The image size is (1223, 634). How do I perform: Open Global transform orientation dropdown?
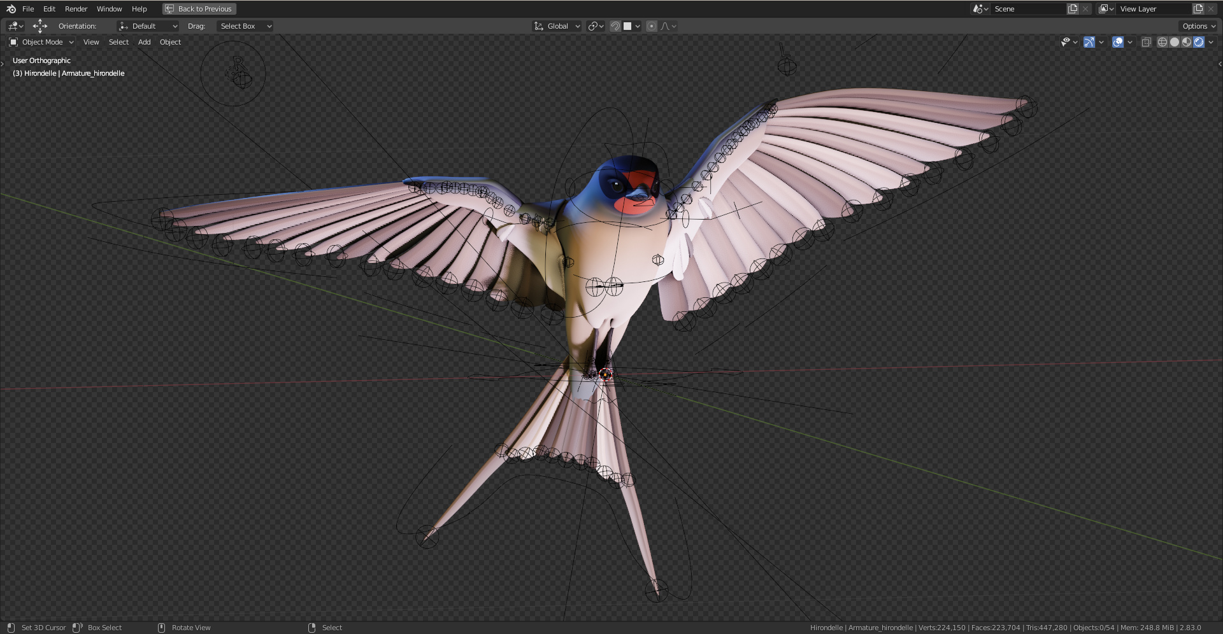pyautogui.click(x=557, y=26)
